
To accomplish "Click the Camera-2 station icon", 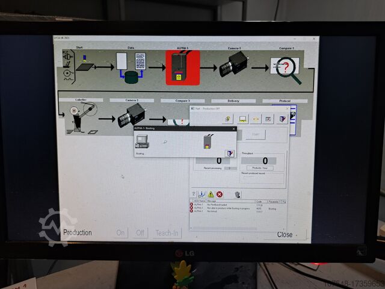I will (131, 114).
